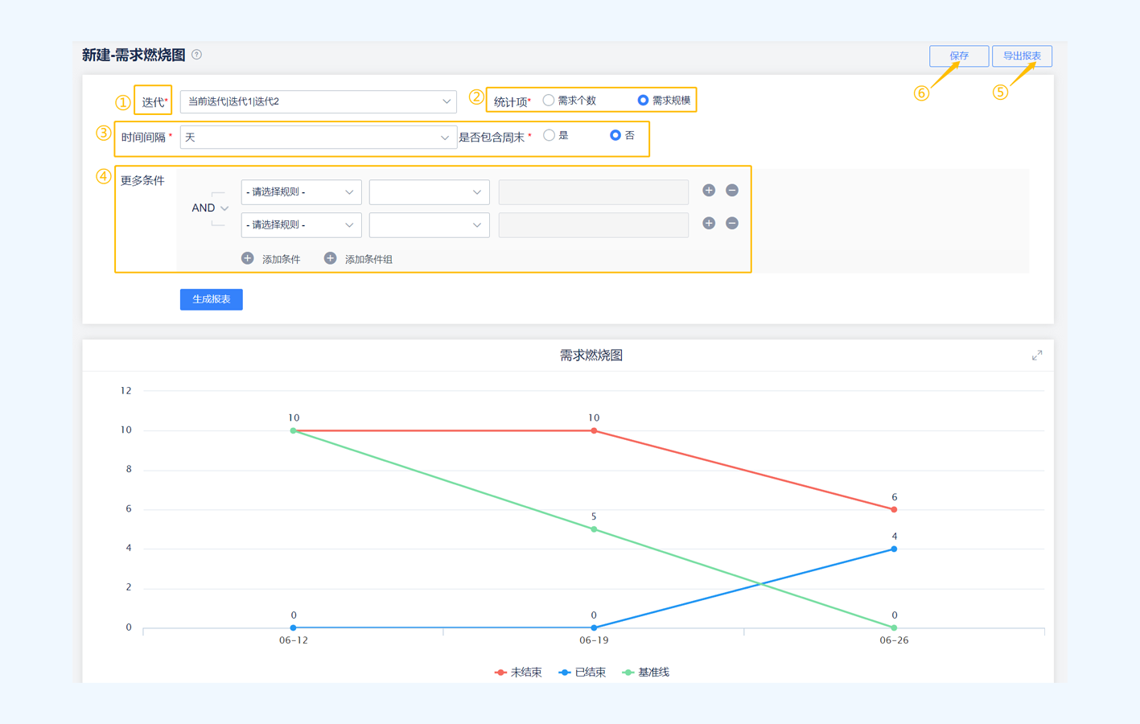Select 需求规模 radio option
Viewport: 1140px width, 724px height.
(643, 101)
